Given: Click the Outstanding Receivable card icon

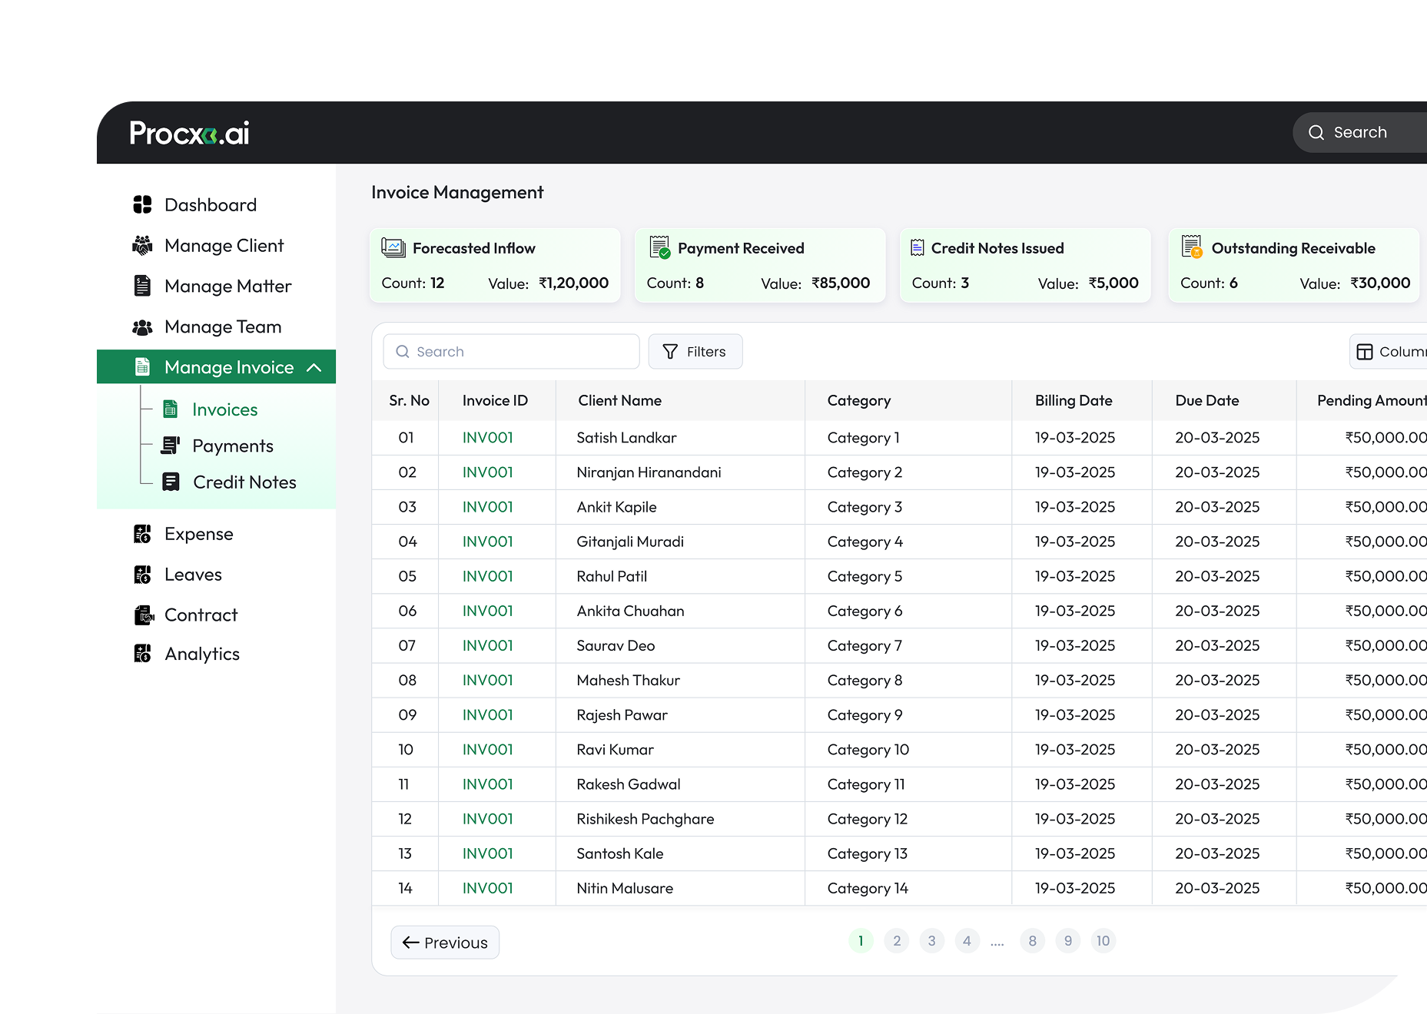Looking at the screenshot, I should click(x=1192, y=247).
